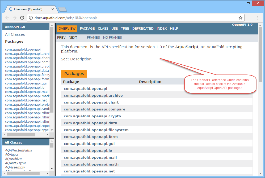Close the Overview (OpenAPI) tab
This screenshot has width=265, height=178.
point(53,9)
